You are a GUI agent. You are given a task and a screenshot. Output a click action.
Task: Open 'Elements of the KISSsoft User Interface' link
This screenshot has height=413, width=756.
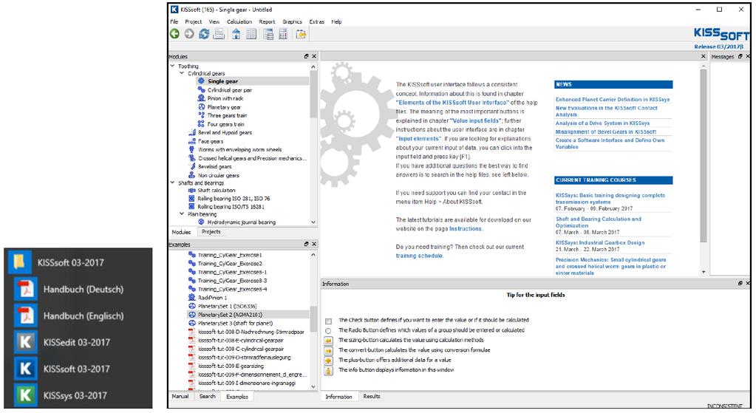point(453,103)
